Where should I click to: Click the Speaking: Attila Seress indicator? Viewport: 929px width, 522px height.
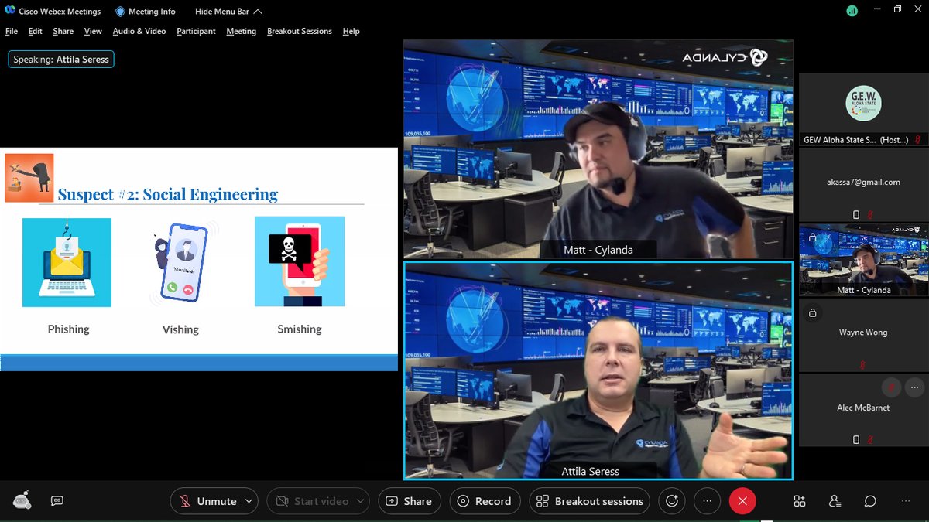(61, 60)
